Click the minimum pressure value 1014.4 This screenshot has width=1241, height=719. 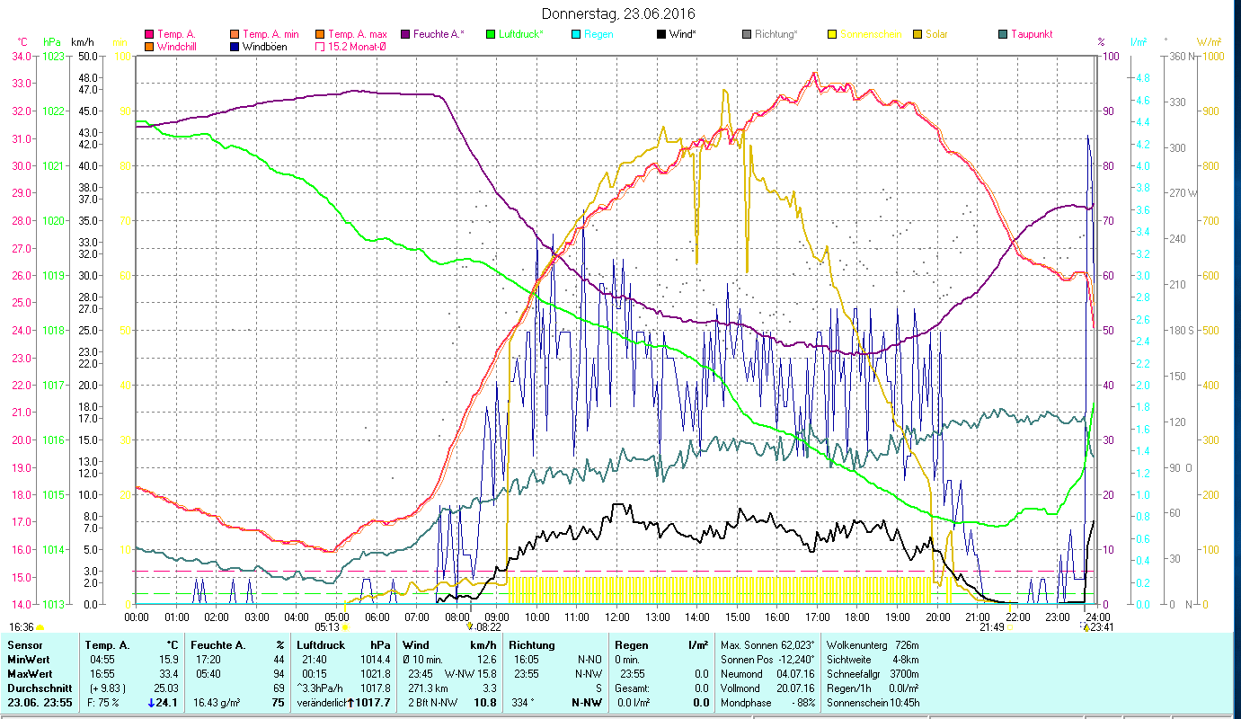[x=375, y=660]
